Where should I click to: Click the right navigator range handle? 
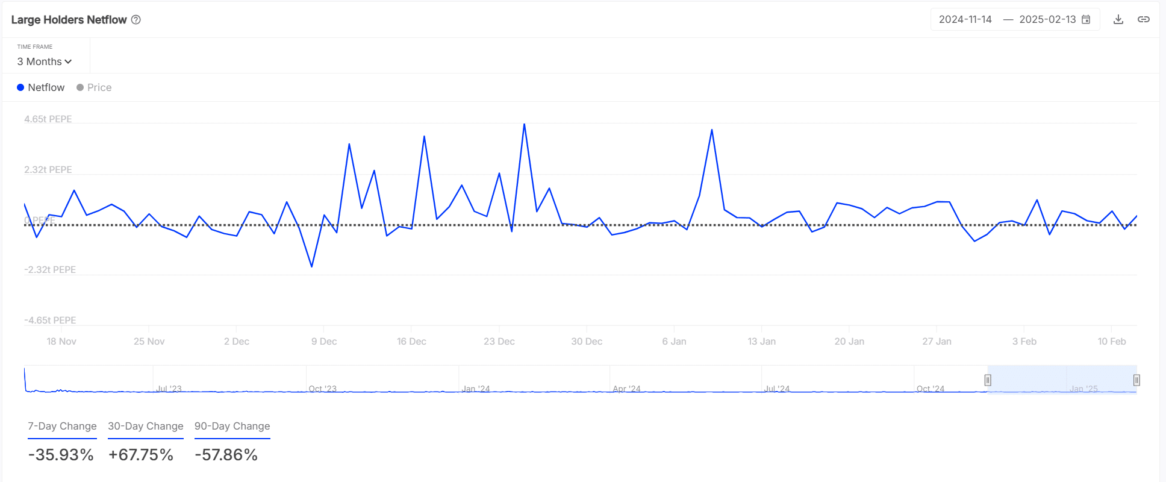(1136, 380)
